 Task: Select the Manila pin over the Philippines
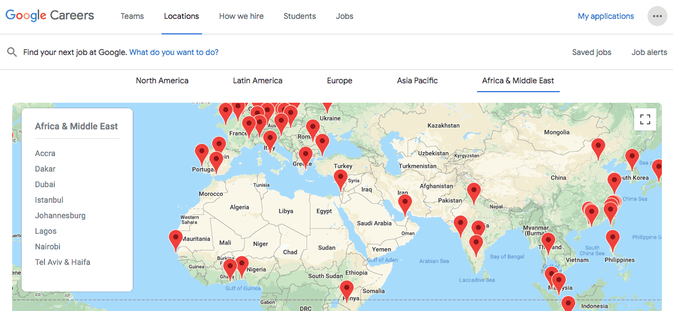[612, 240]
